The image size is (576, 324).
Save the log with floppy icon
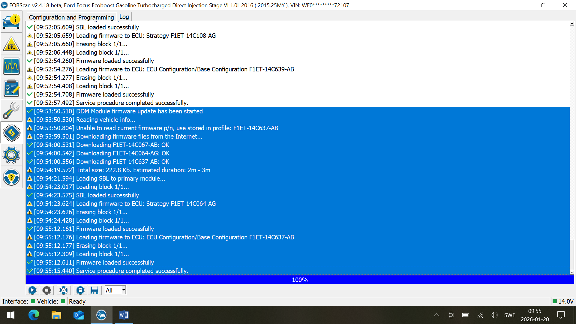(95, 290)
